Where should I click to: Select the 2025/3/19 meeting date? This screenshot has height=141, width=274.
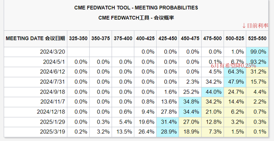click(53, 132)
